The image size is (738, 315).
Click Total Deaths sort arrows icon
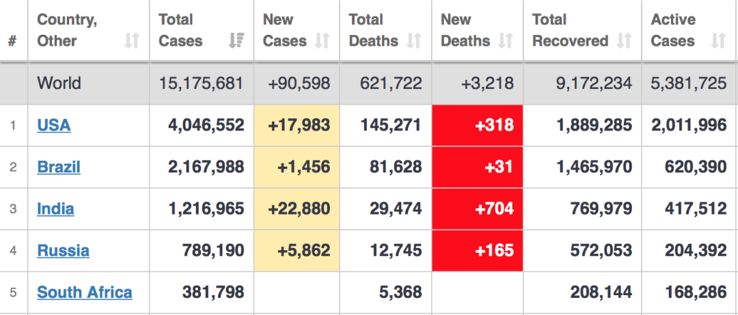413,41
